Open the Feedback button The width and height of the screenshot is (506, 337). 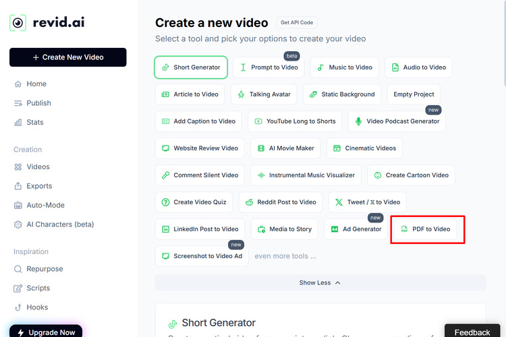tap(472, 331)
